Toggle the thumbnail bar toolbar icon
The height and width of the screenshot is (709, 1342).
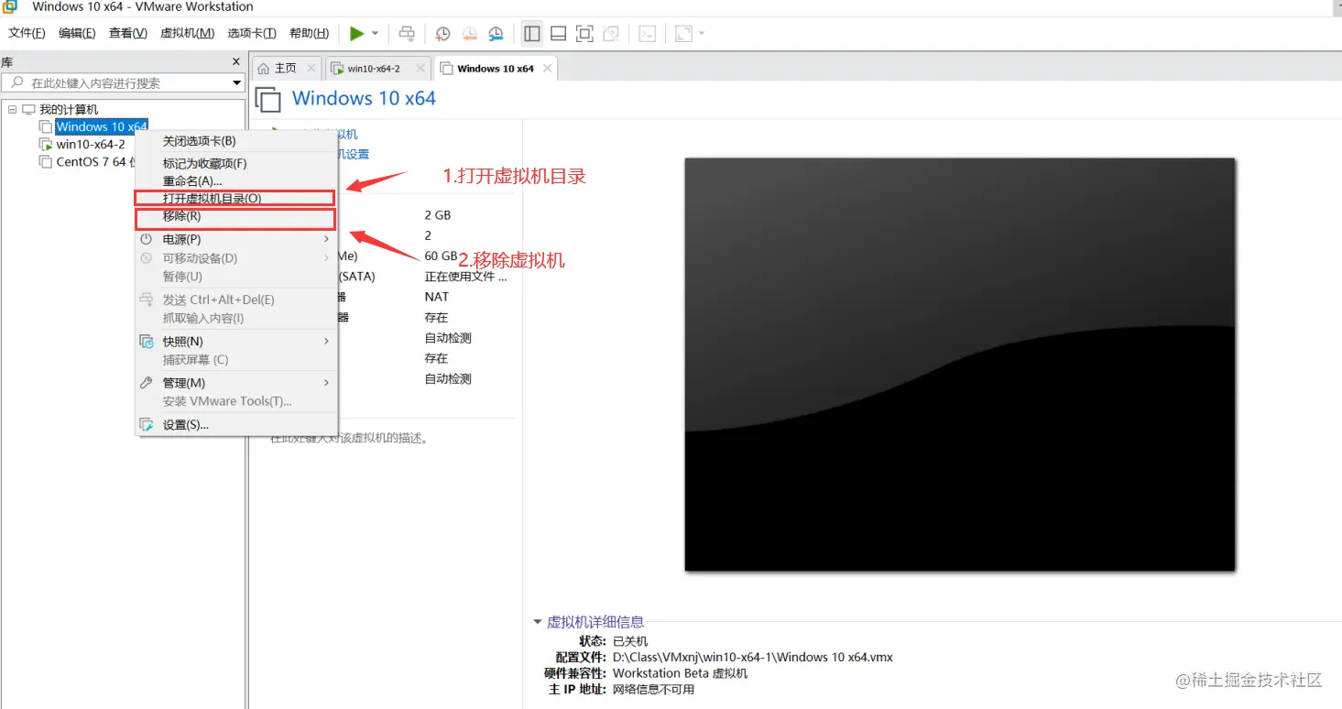pos(558,34)
